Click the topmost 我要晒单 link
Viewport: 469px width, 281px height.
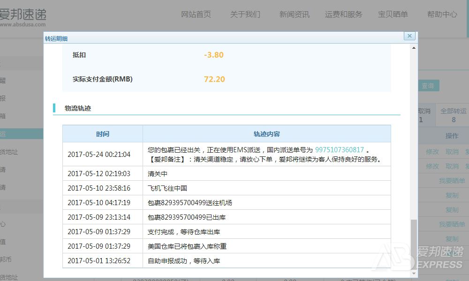click(452, 181)
